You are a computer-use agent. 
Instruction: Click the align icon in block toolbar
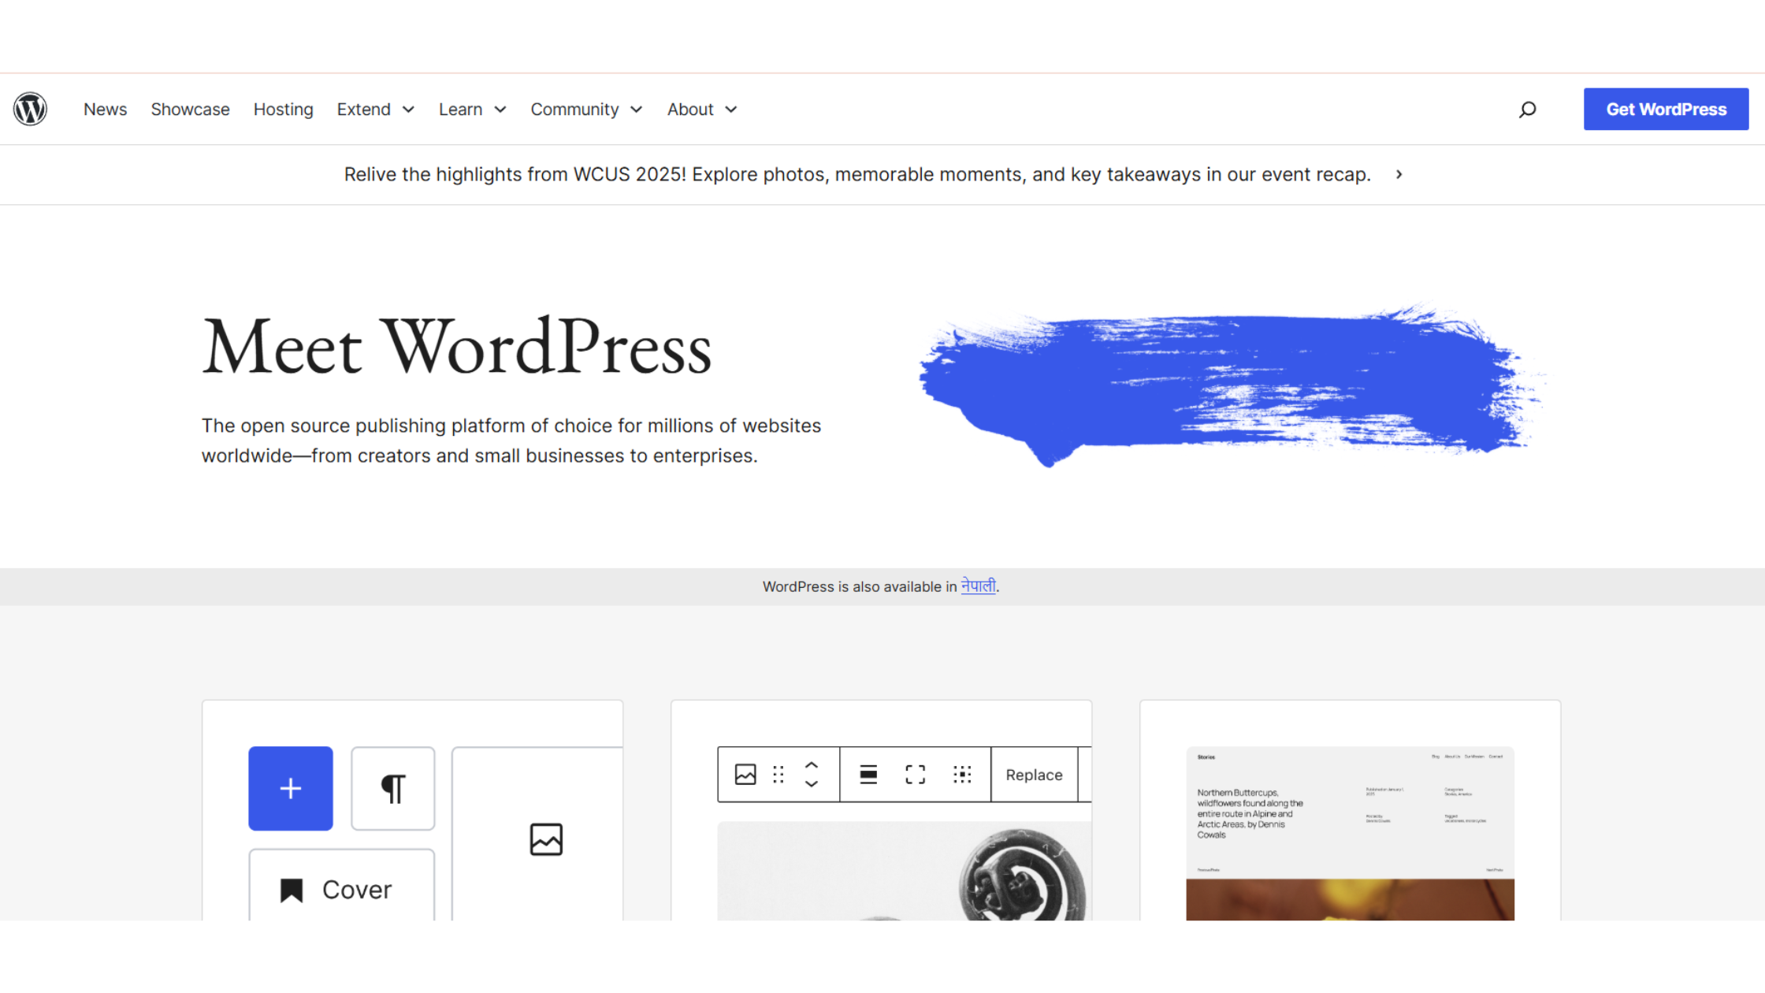[868, 775]
